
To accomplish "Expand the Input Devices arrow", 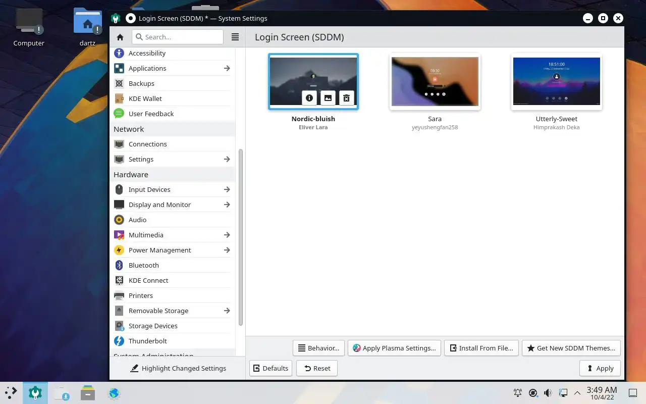I will [227, 189].
